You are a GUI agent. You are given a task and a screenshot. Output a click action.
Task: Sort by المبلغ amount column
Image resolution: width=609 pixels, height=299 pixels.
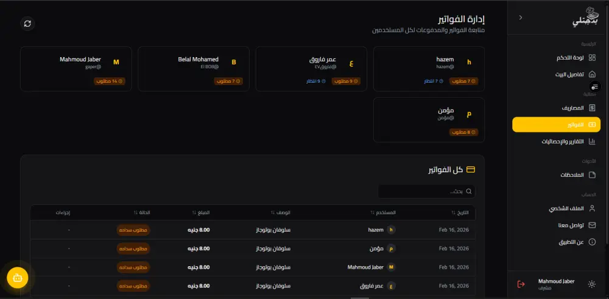(x=200, y=213)
